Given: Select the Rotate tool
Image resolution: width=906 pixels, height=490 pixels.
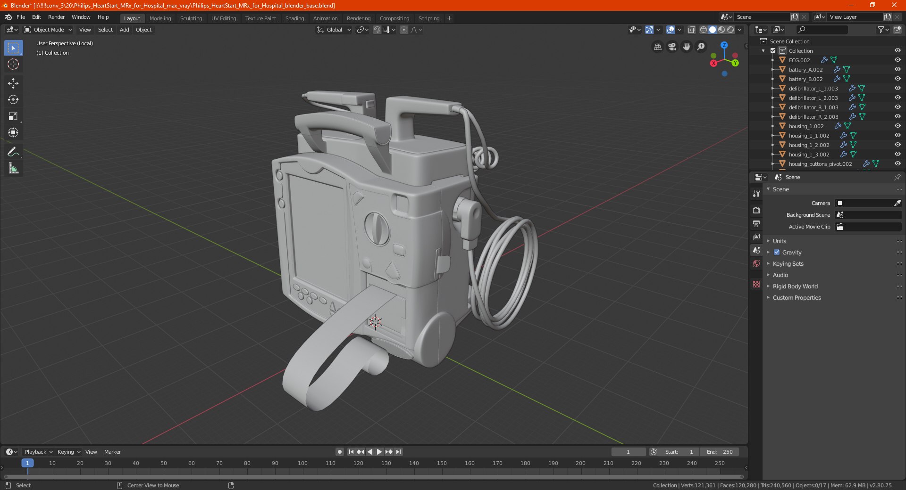Looking at the screenshot, I should tap(13, 100).
